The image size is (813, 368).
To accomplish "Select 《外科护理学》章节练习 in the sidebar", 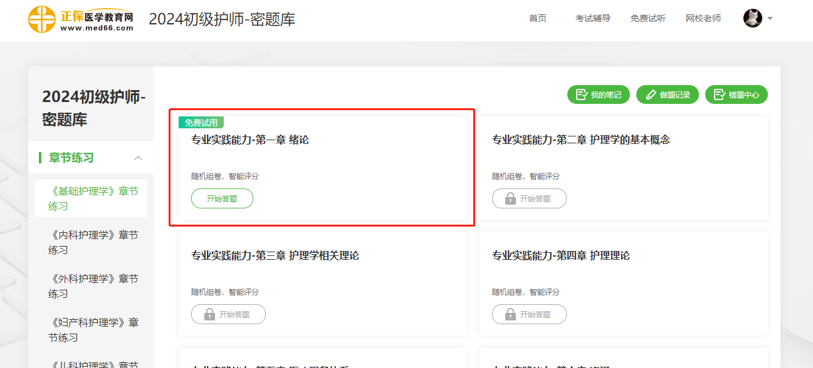I will click(x=93, y=286).
